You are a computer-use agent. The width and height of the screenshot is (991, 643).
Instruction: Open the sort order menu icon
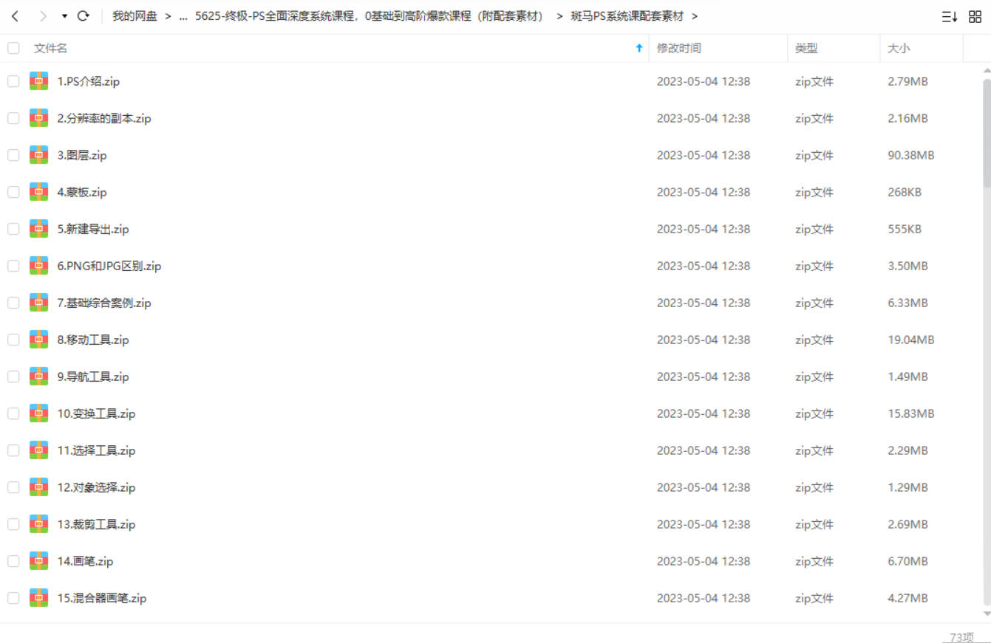tap(950, 16)
